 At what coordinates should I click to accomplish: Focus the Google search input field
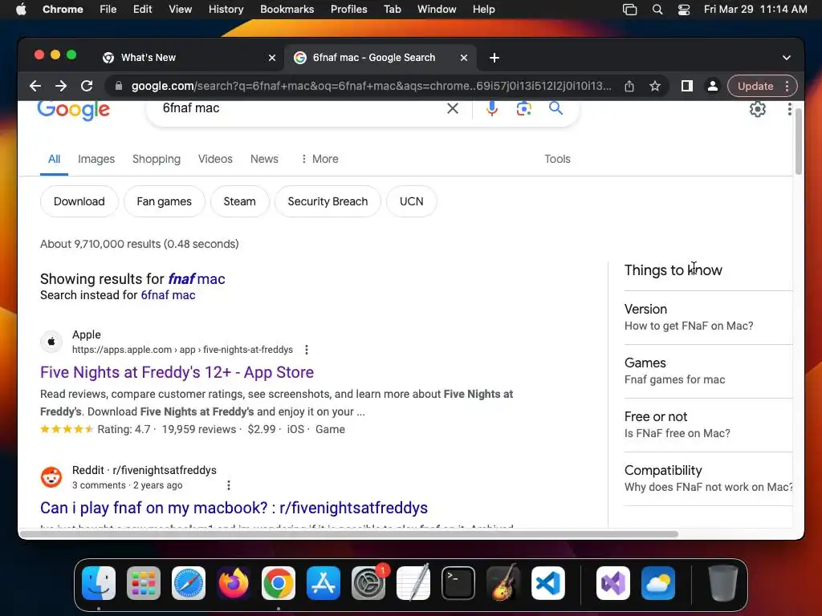tap(302, 108)
